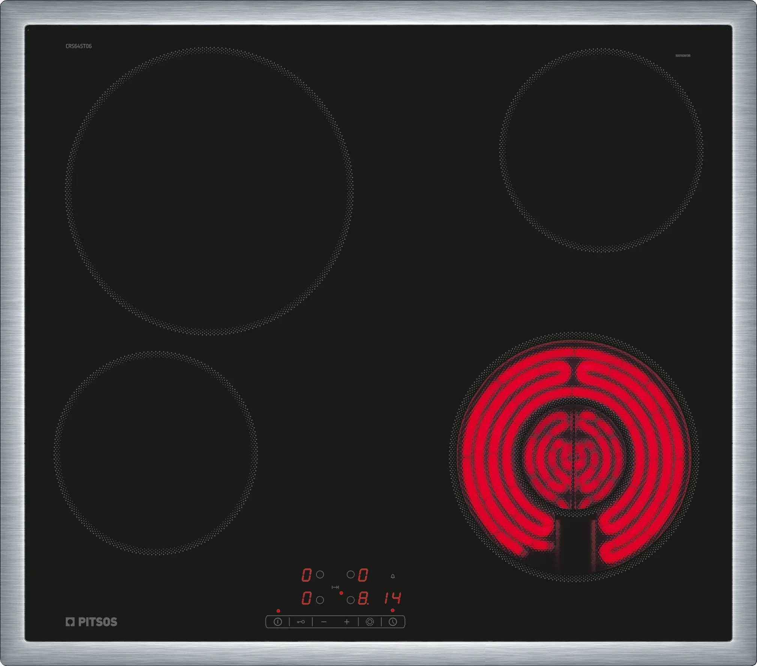Image resolution: width=757 pixels, height=666 pixels.
Task: Select the bottom-left zone selector circle
Action: 320,600
